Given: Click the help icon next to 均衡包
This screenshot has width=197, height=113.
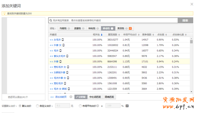Looking at the screenshot, I should coord(69,28).
